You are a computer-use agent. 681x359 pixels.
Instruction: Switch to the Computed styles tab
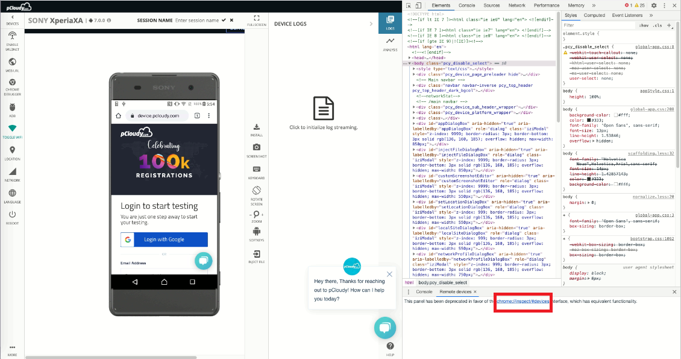coord(594,15)
